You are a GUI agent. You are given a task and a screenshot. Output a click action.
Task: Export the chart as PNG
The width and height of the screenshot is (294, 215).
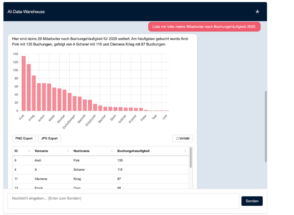coord(24,138)
